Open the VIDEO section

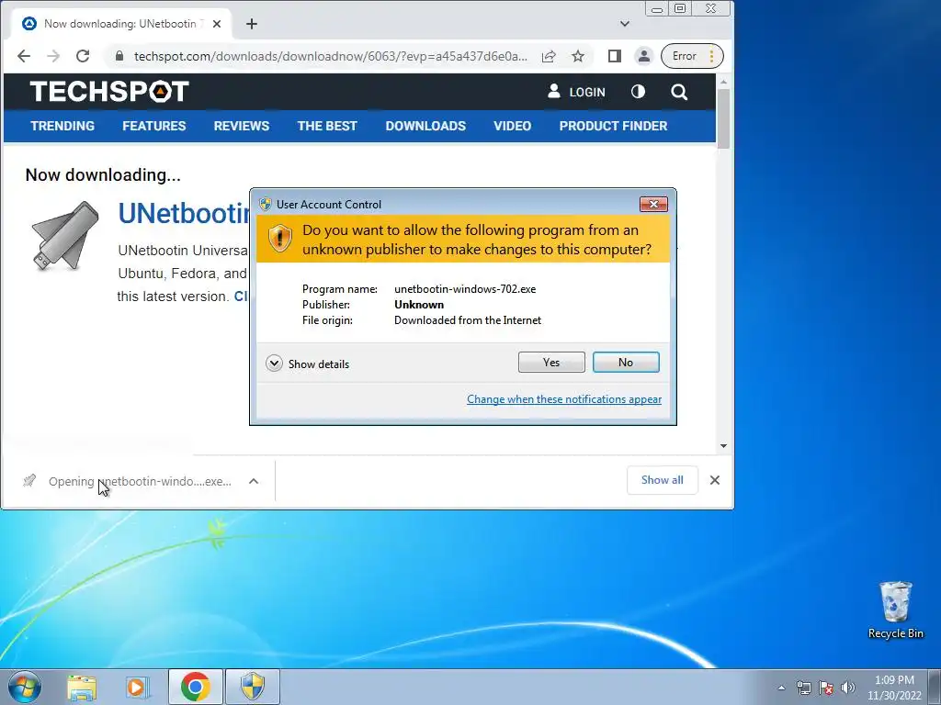pyautogui.click(x=512, y=126)
